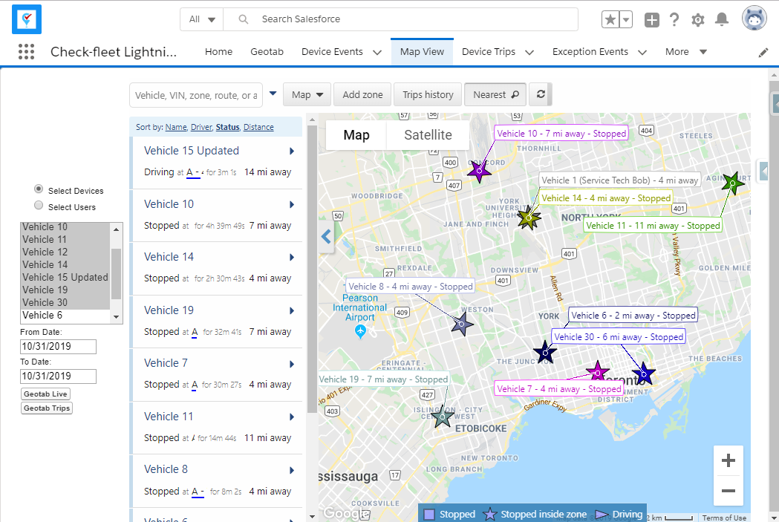This screenshot has width=779, height=522.
Task: Zoom out on the map
Action: pyautogui.click(x=728, y=491)
